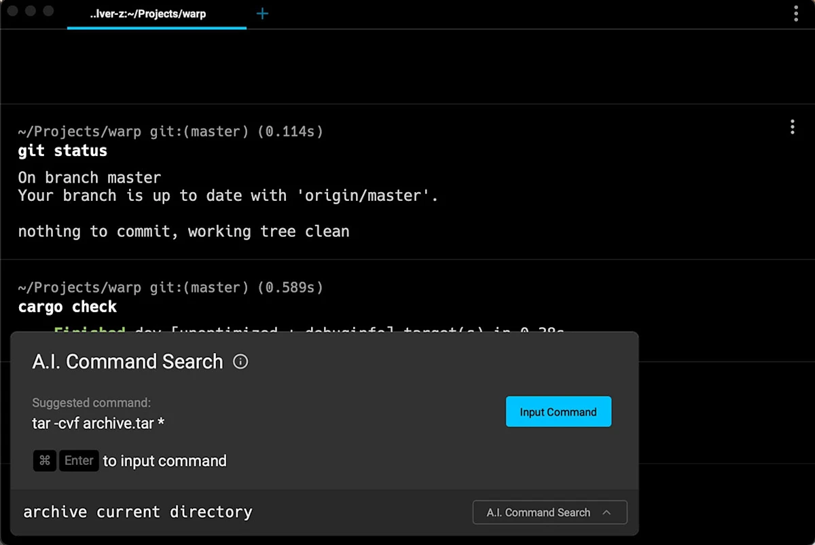815x545 pixels.
Task: Open the A.I. Command Search mode dropdown
Action: pyautogui.click(x=549, y=512)
